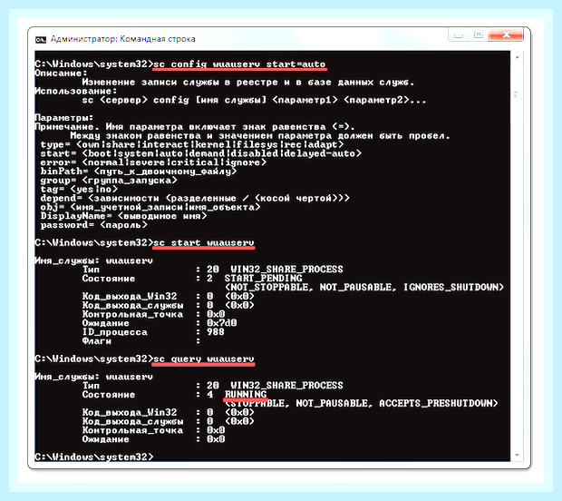Click the scrollbar up arrow

[x=517, y=57]
